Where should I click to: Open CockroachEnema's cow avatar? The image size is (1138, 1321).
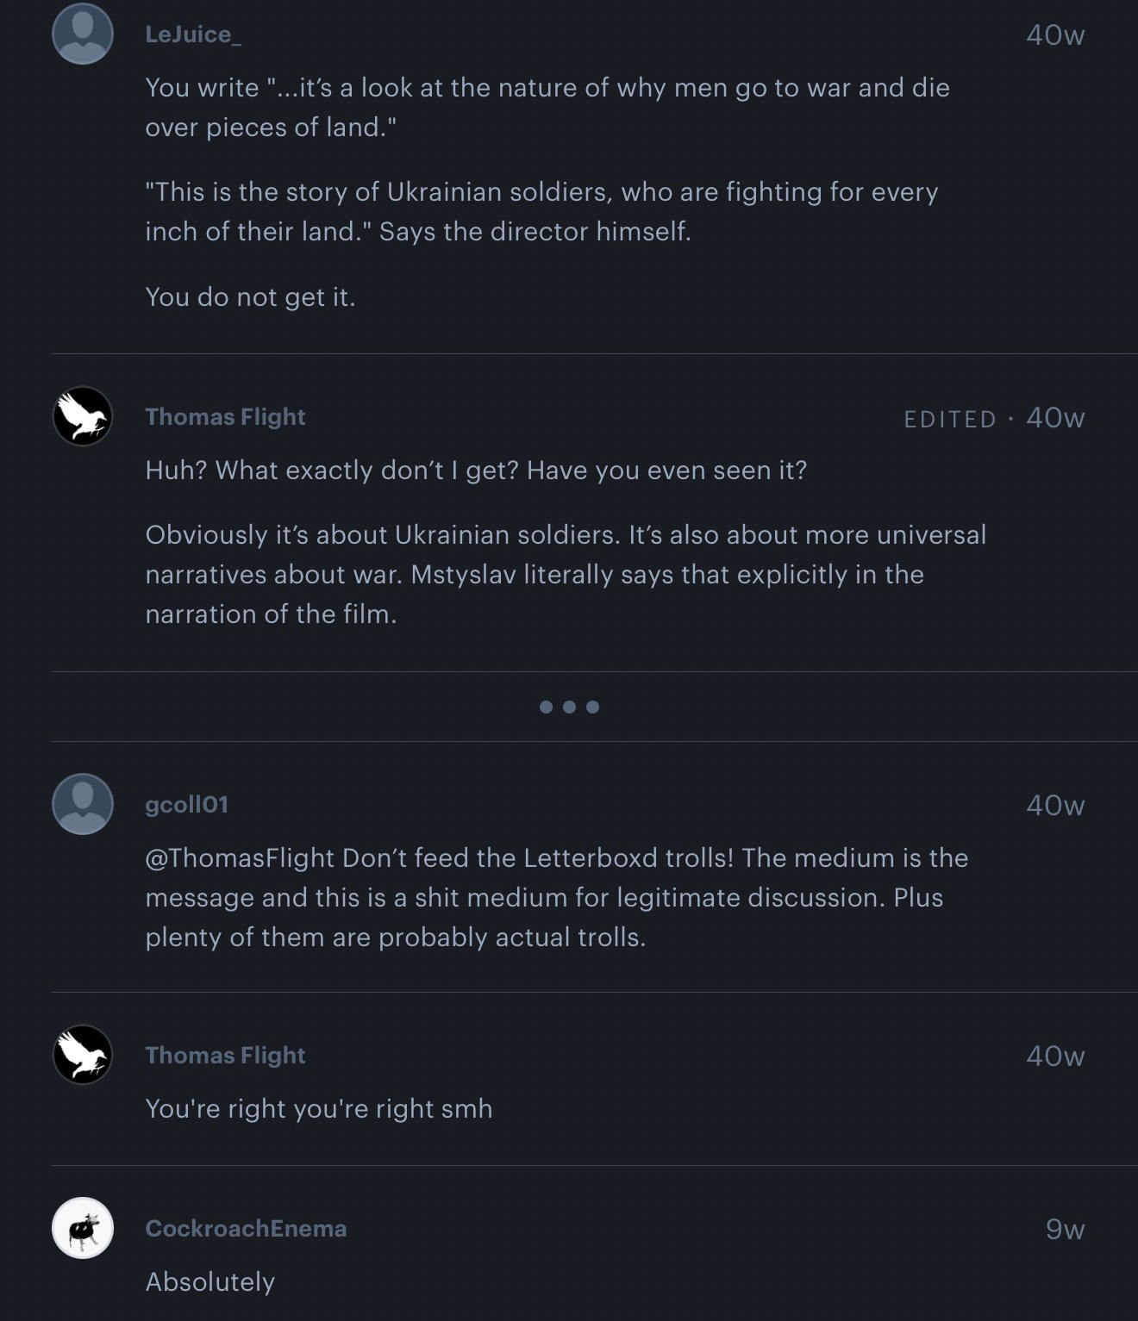[x=83, y=1228]
